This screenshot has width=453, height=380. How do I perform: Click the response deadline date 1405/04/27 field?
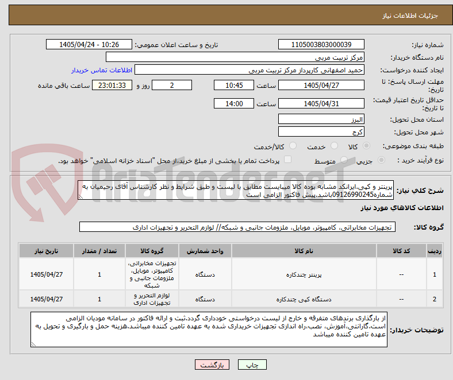(x=321, y=85)
